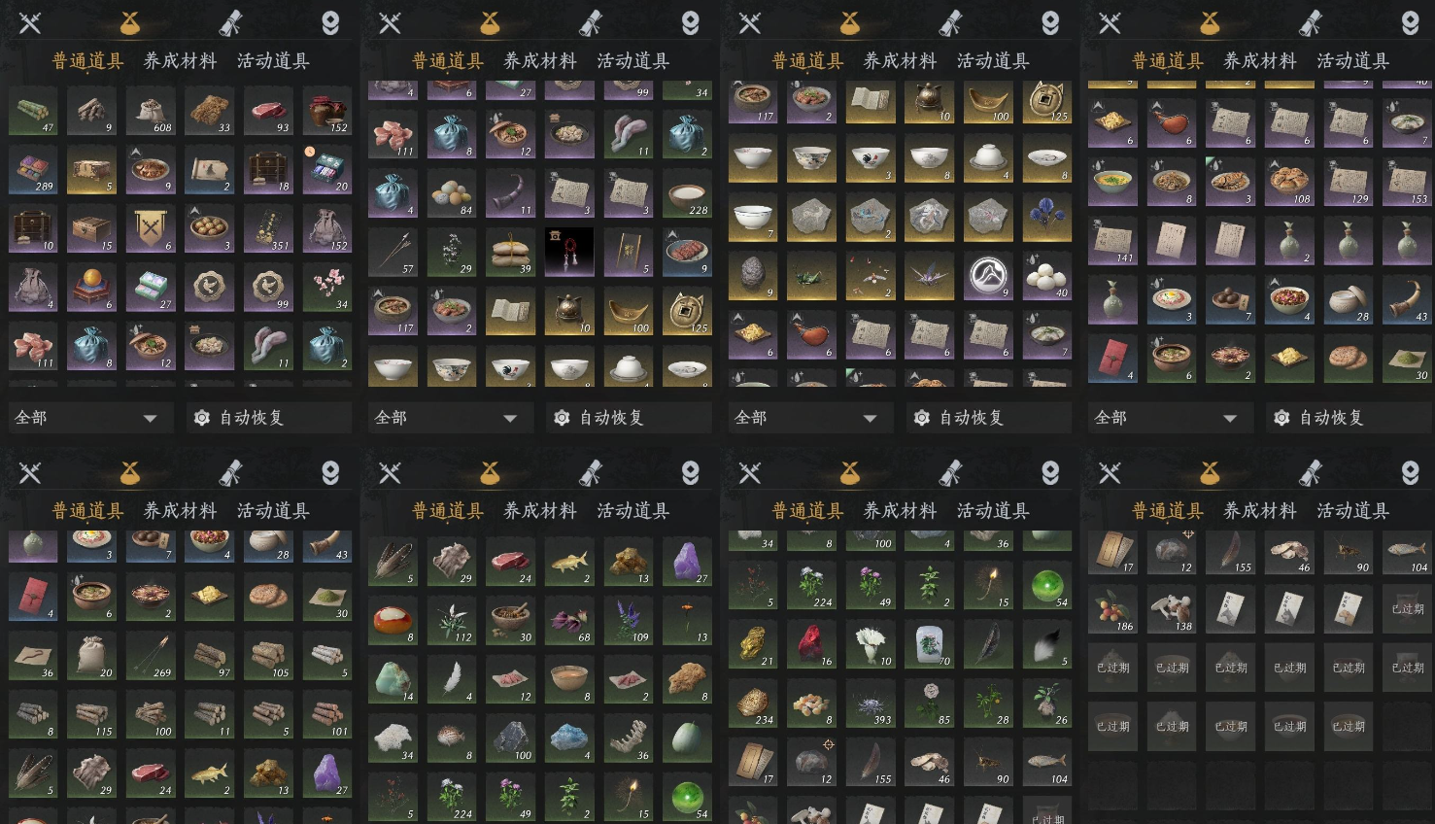Open 活动道具 tab above golden toad panel

click(x=993, y=511)
